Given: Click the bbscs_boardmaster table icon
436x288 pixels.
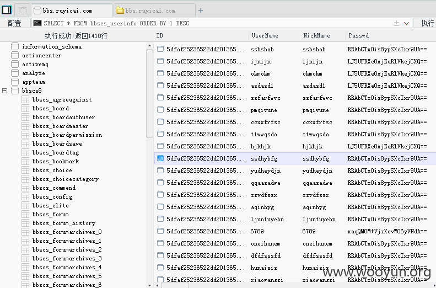Looking at the screenshot, I should 25,126.
